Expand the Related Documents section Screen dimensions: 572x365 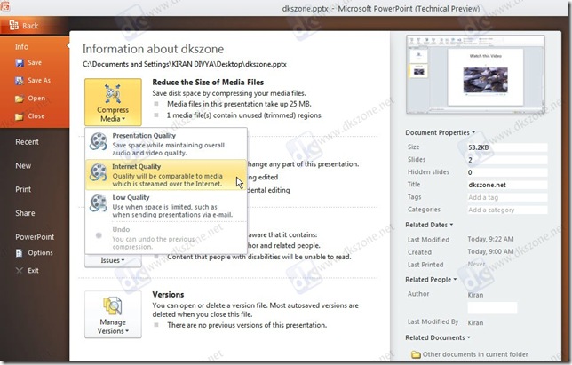point(438,338)
